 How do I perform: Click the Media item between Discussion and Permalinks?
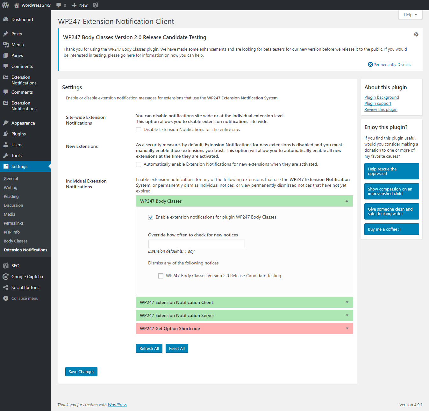click(10, 214)
